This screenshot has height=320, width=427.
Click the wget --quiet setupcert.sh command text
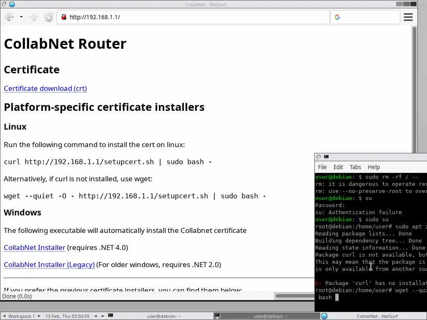tap(135, 196)
